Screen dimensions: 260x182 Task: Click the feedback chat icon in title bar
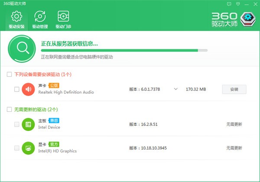tap(229, 4)
